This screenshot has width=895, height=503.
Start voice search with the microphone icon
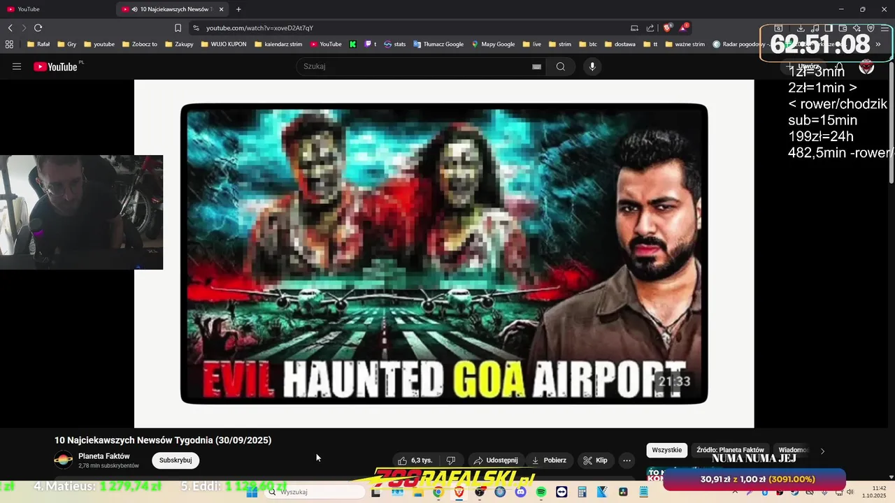click(592, 66)
